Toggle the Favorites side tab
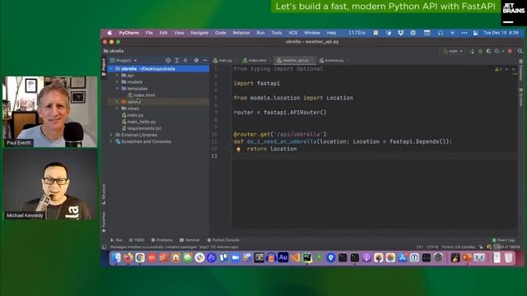 [x=104, y=221]
